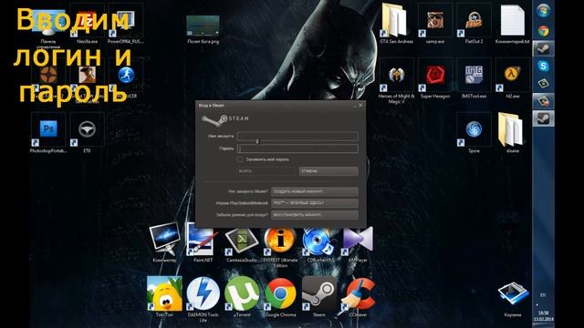Viewport: 584px width, 328px height.
Task: Select the uTorrent desktop shortcut
Action: click(242, 297)
